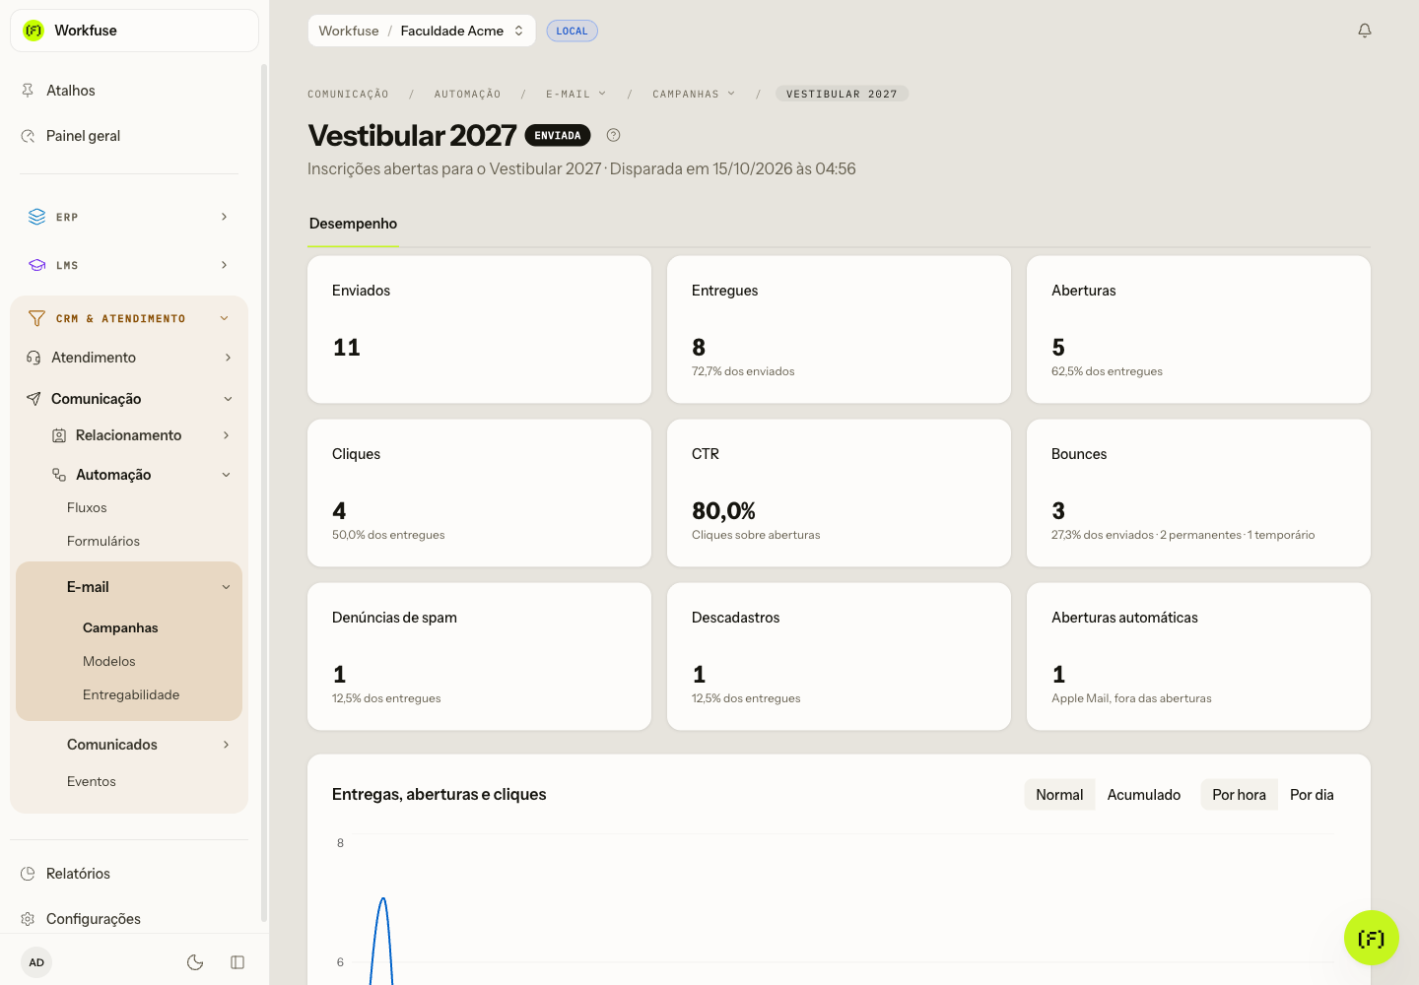Expand the Relacionamento submenu

coord(143,435)
